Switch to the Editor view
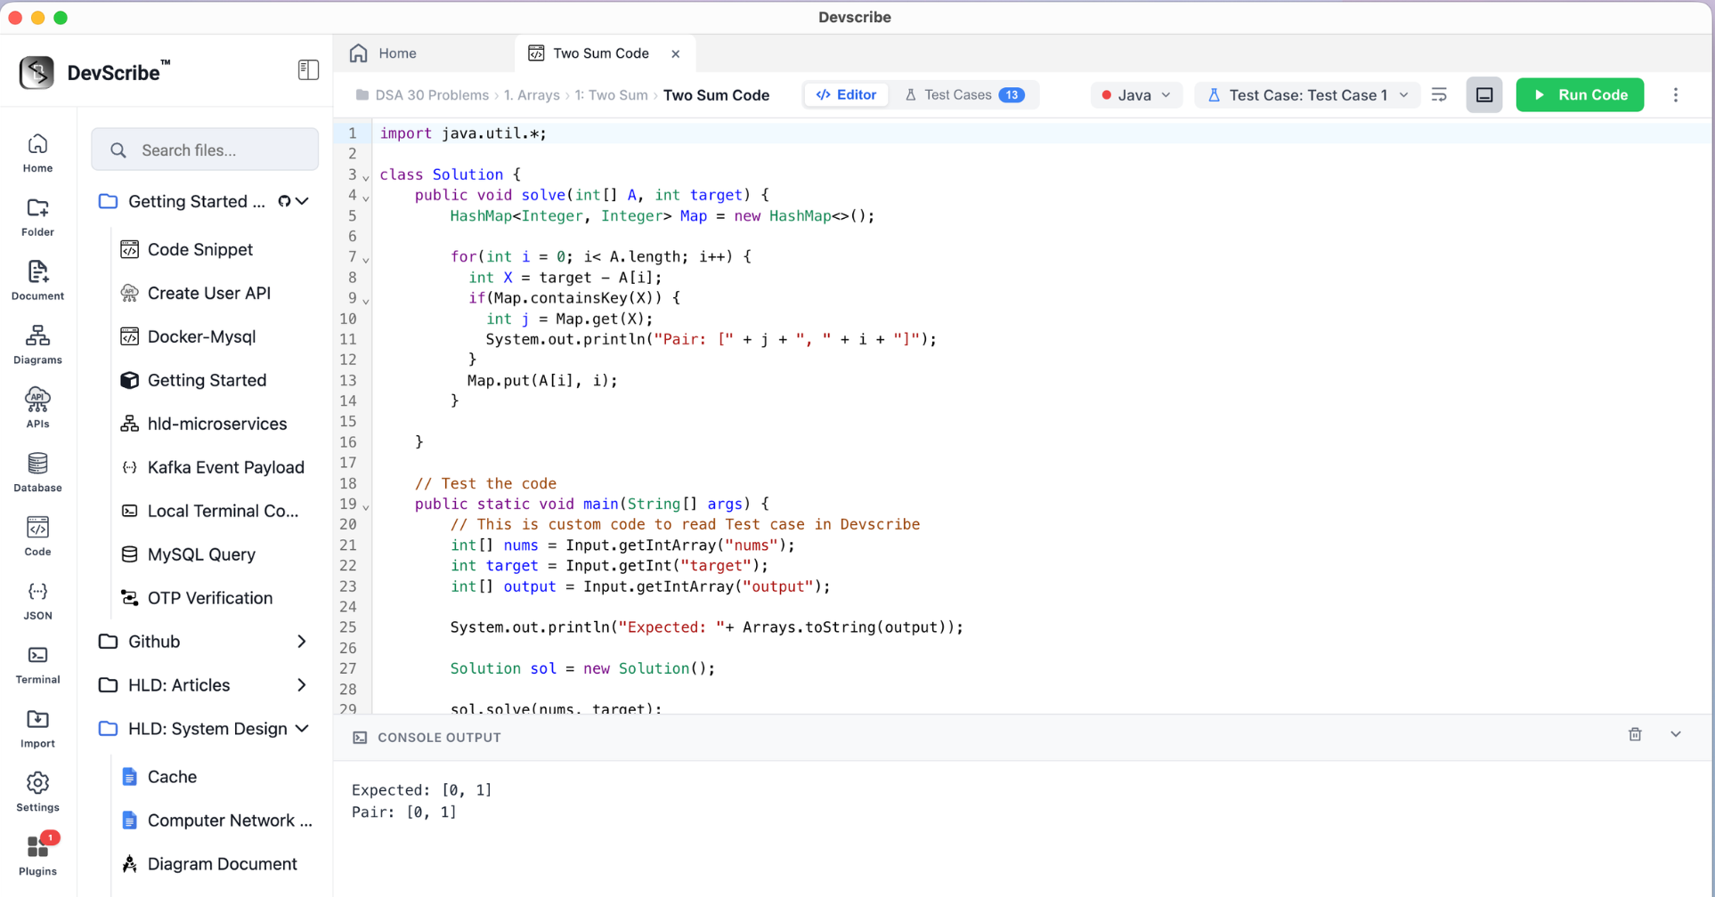The height and width of the screenshot is (897, 1715). 847,95
